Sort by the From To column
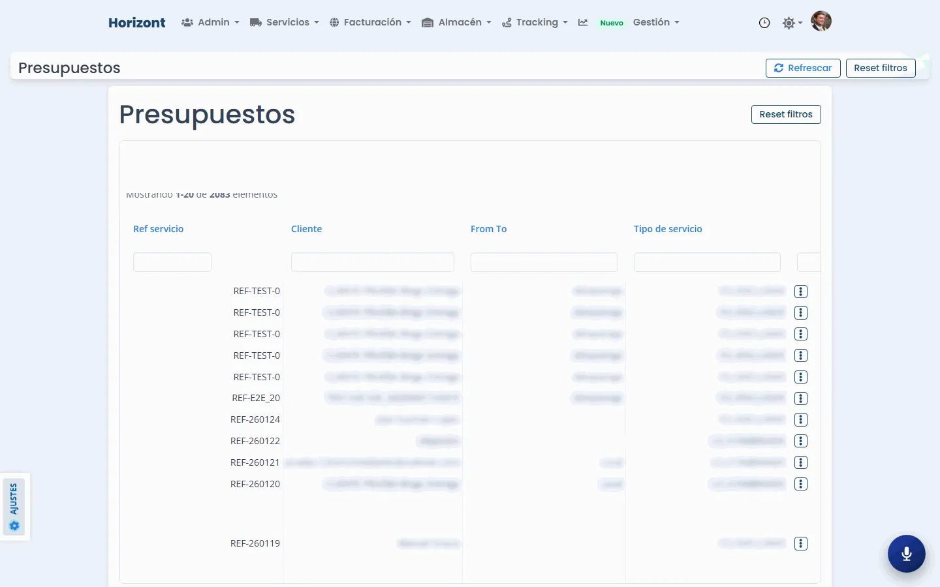940x587 pixels. pyautogui.click(x=489, y=229)
